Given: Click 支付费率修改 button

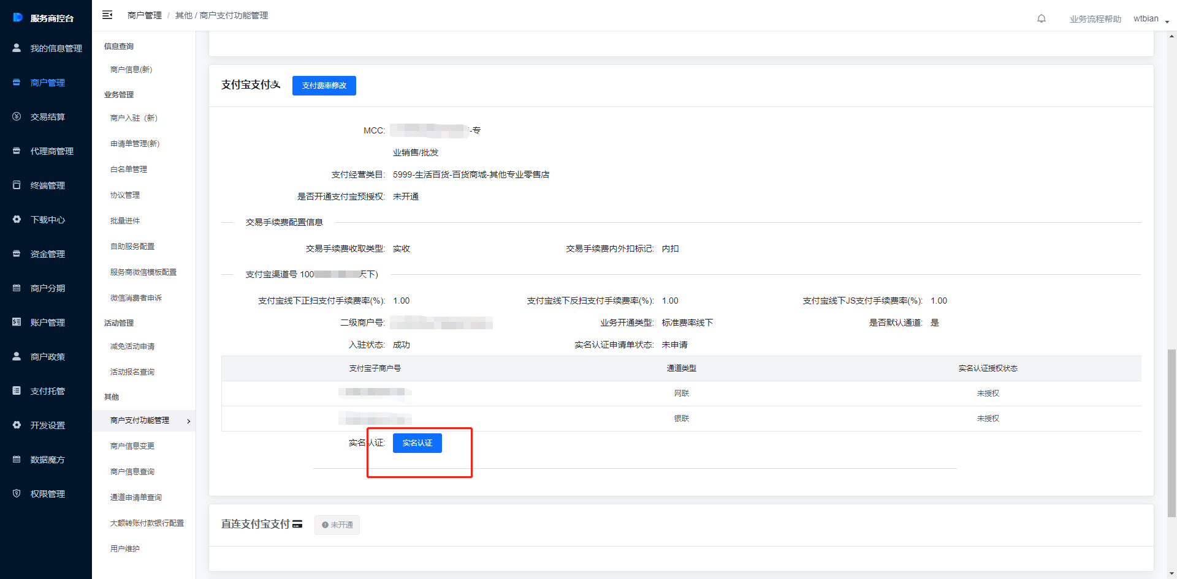Looking at the screenshot, I should coord(324,86).
